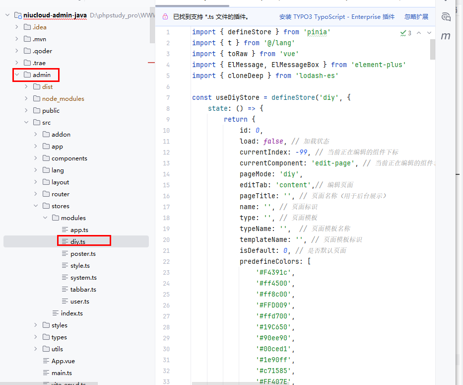Select poster.ts file in modules

83,254
